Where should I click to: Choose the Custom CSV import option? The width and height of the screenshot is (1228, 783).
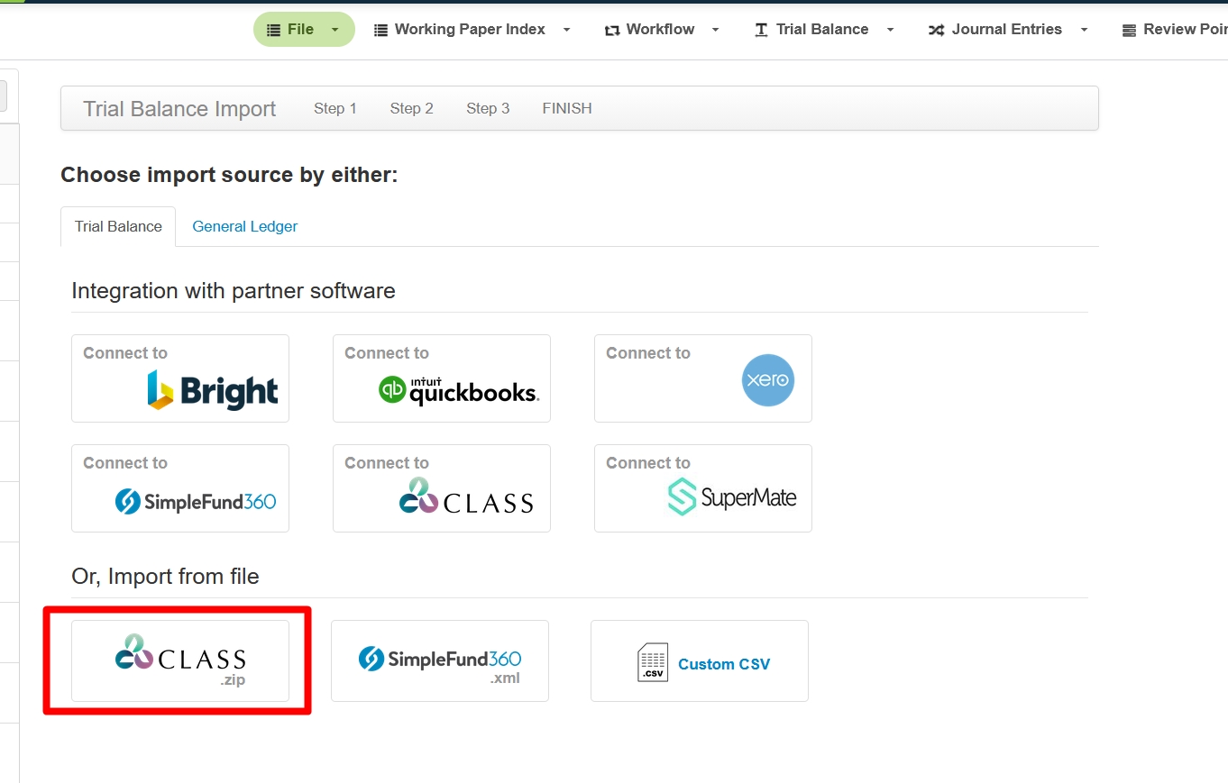[x=700, y=660]
